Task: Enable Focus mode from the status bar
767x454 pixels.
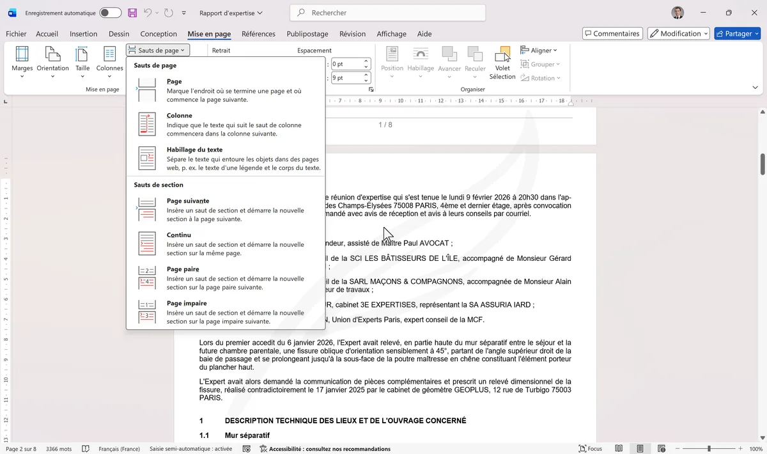Action: click(x=589, y=448)
